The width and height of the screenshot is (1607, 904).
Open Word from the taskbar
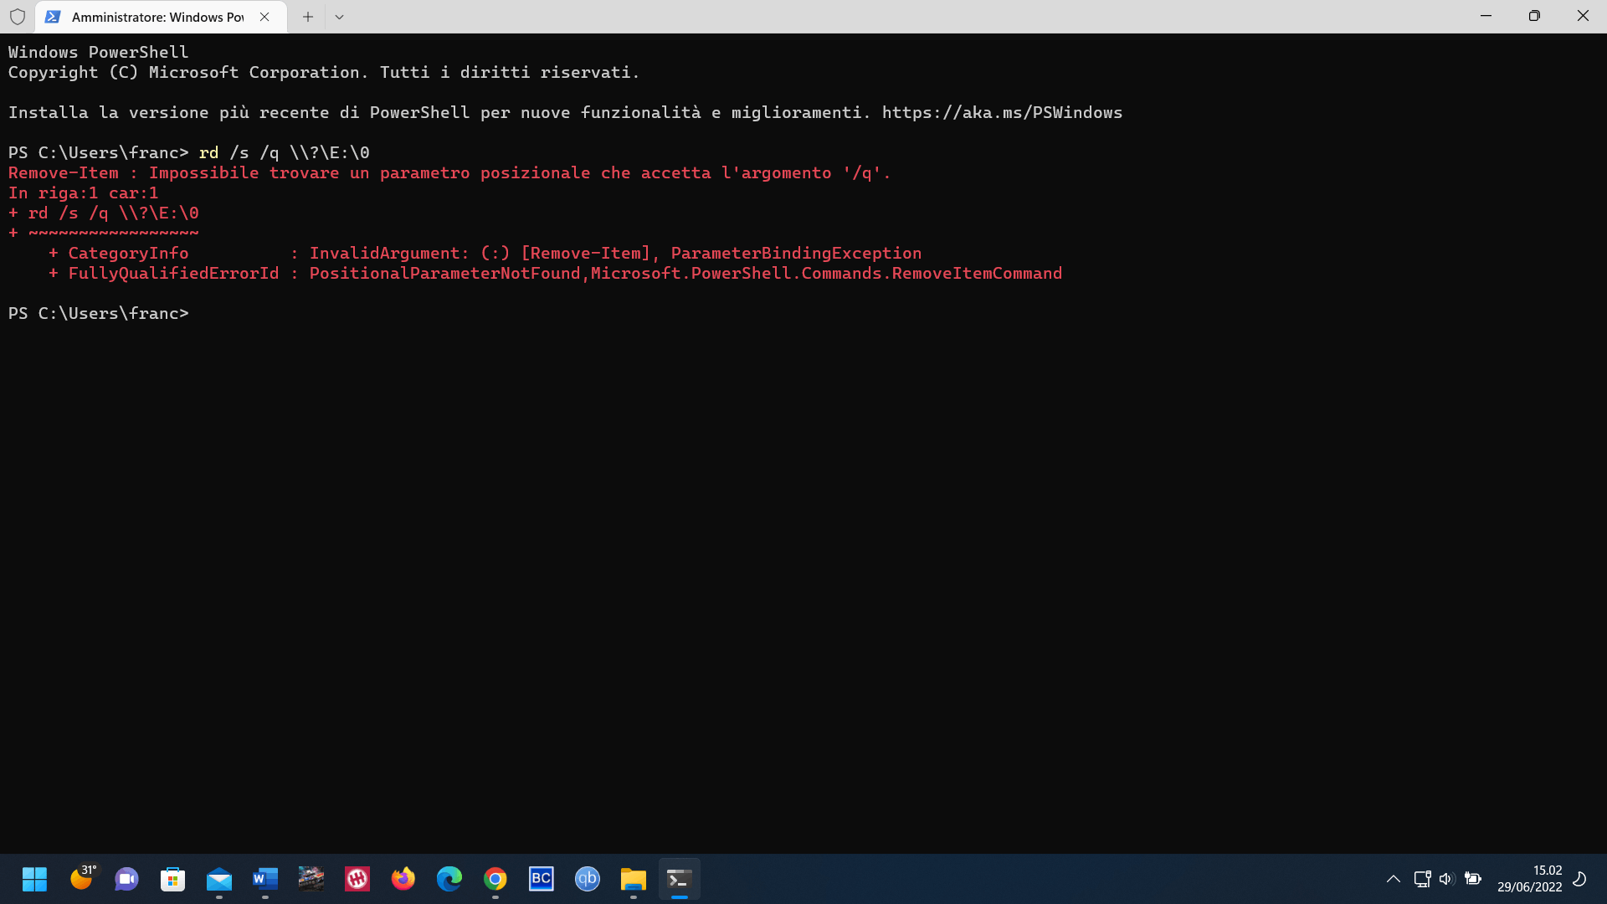tap(265, 879)
